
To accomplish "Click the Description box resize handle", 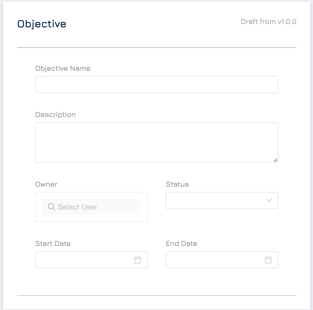I will coord(275,160).
